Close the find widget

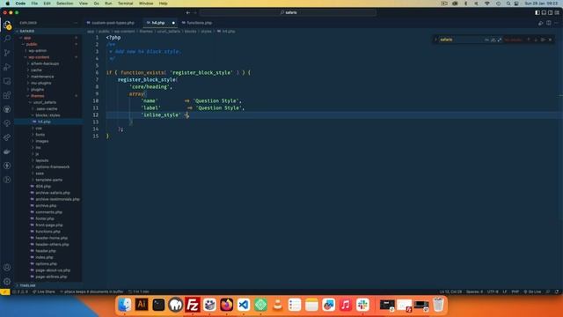[x=550, y=40]
